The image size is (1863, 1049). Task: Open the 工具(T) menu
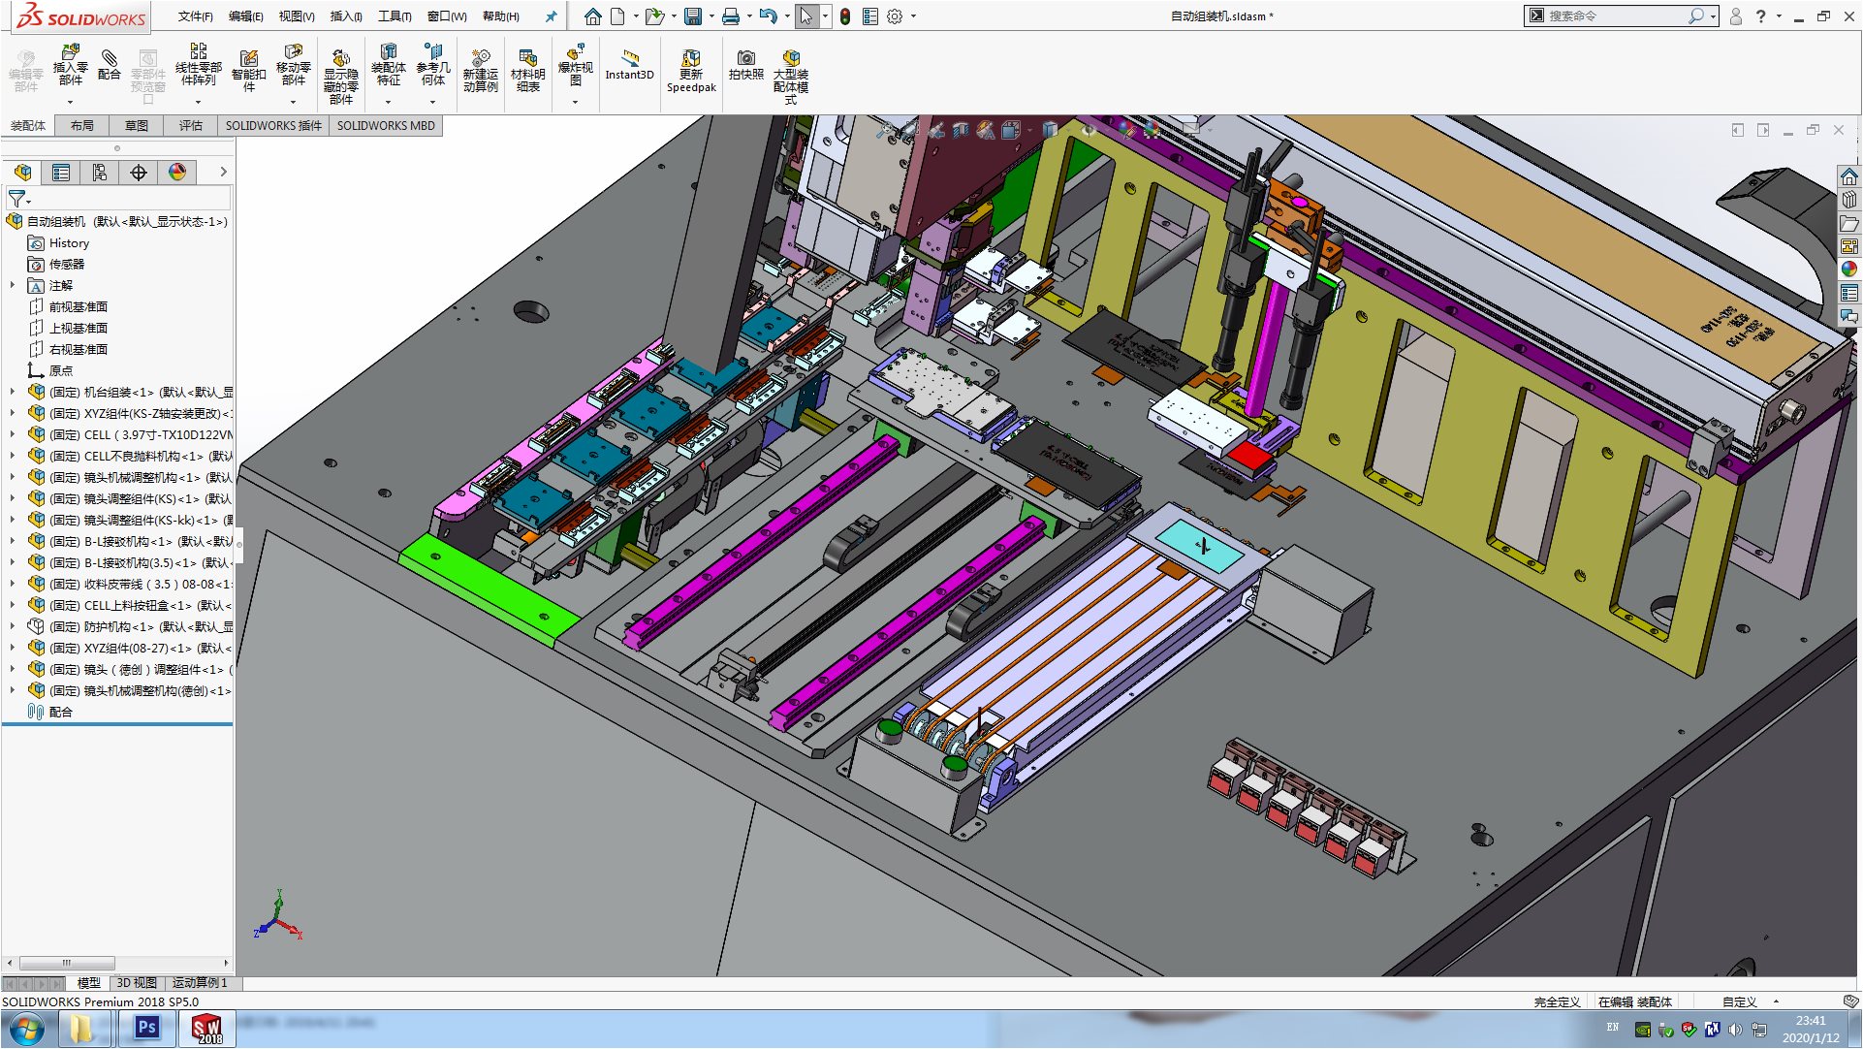(394, 16)
